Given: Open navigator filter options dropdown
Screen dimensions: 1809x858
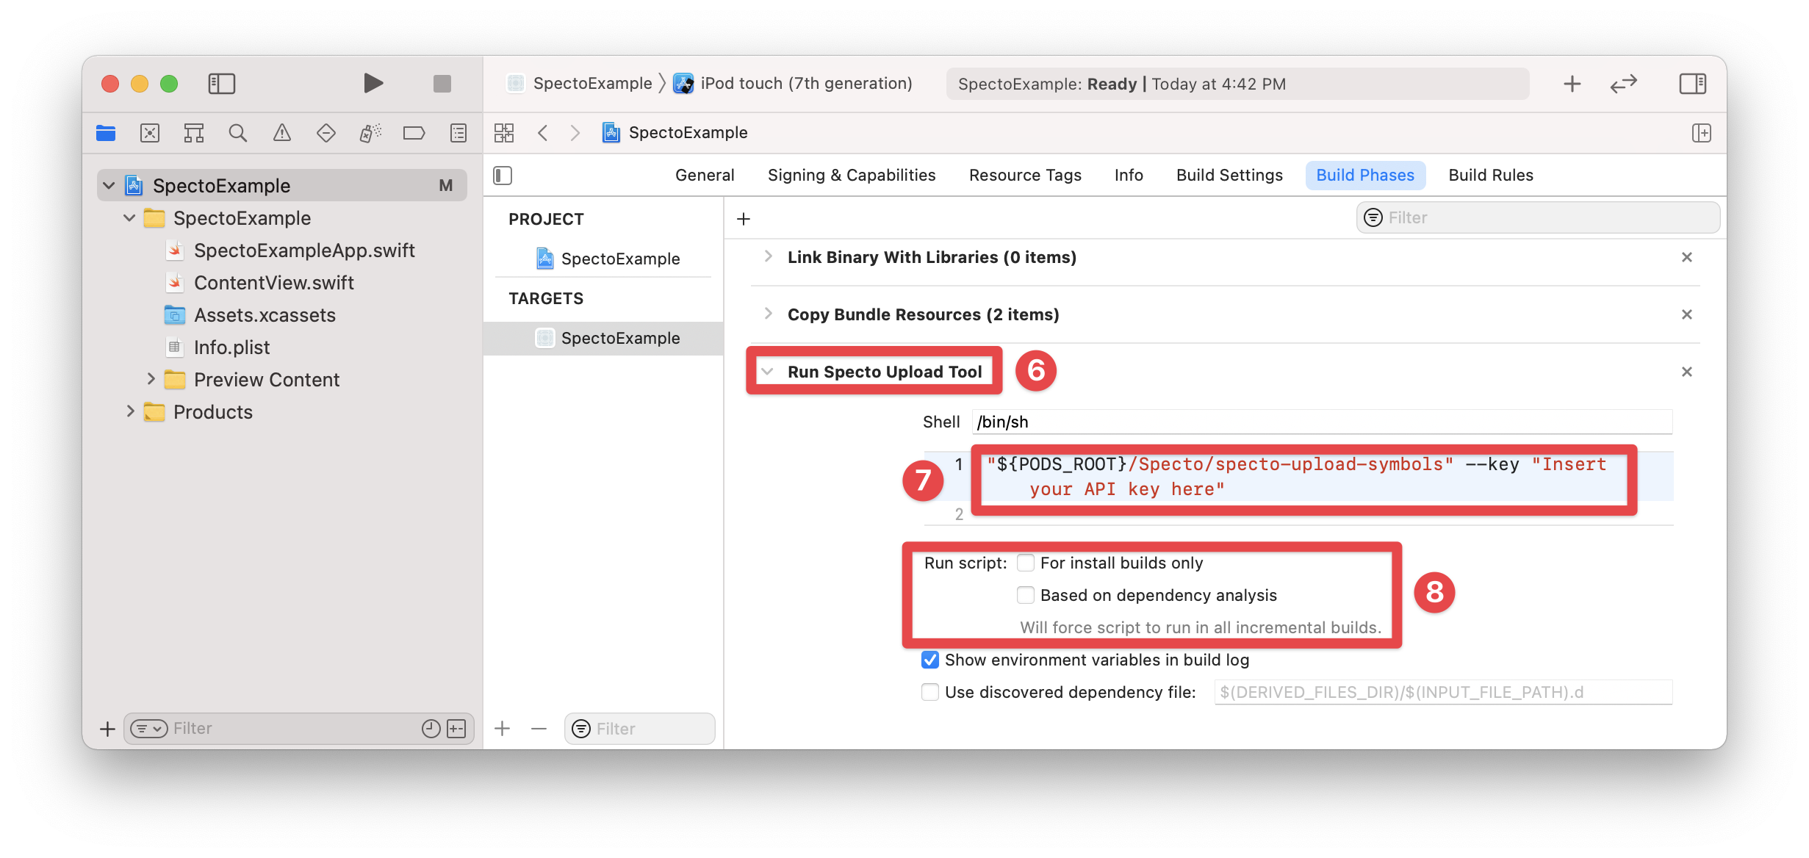Looking at the screenshot, I should click(x=149, y=729).
